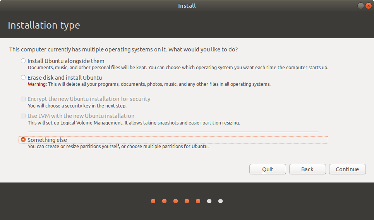Choose Erase disk and install Ubuntu option

pos(23,78)
